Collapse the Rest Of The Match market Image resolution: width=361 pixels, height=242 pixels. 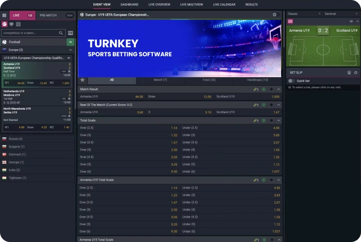[279, 105]
